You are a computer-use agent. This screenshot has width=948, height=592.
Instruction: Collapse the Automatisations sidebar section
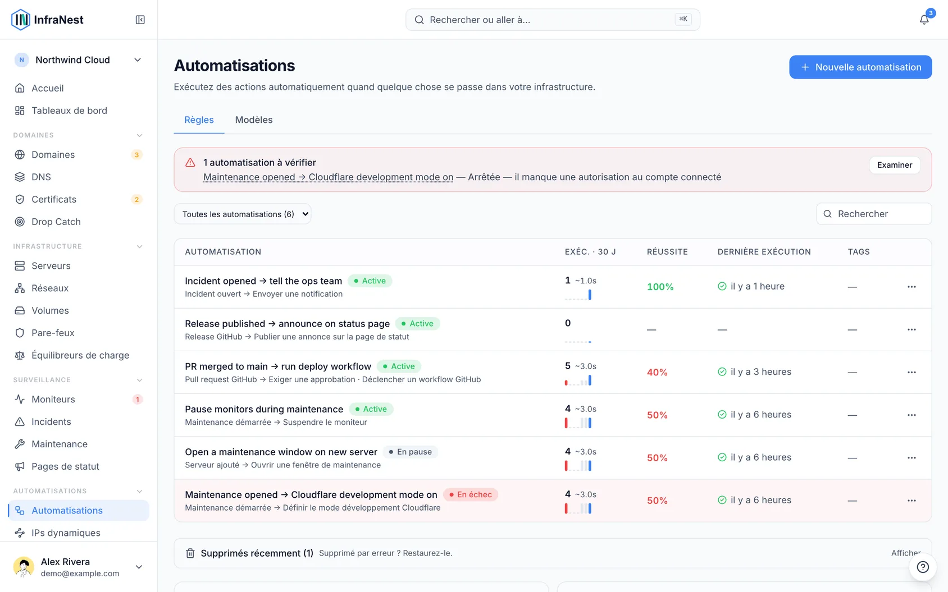139,491
